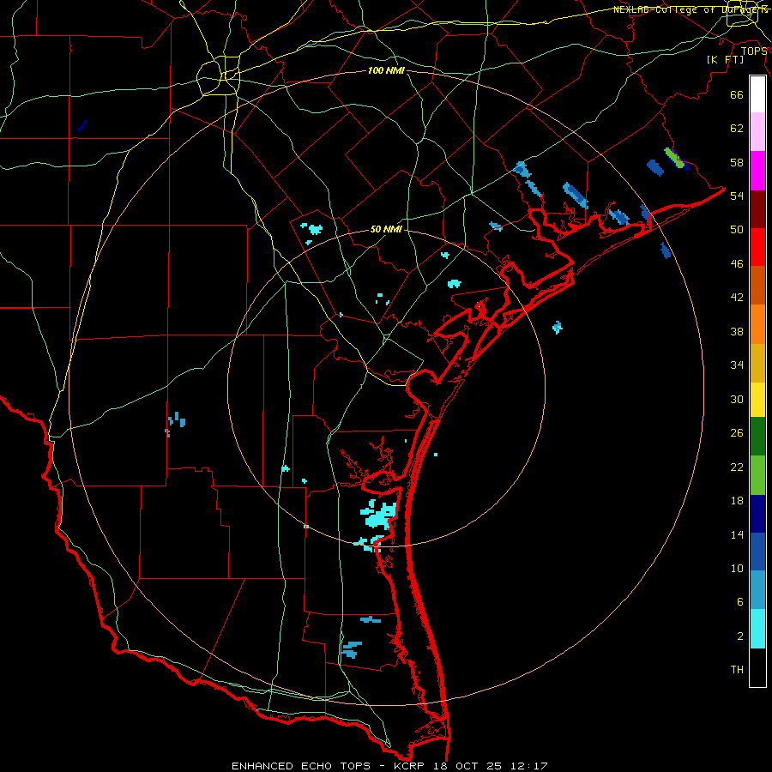Click the "62" legend value
The height and width of the screenshot is (772, 772).
click(737, 129)
